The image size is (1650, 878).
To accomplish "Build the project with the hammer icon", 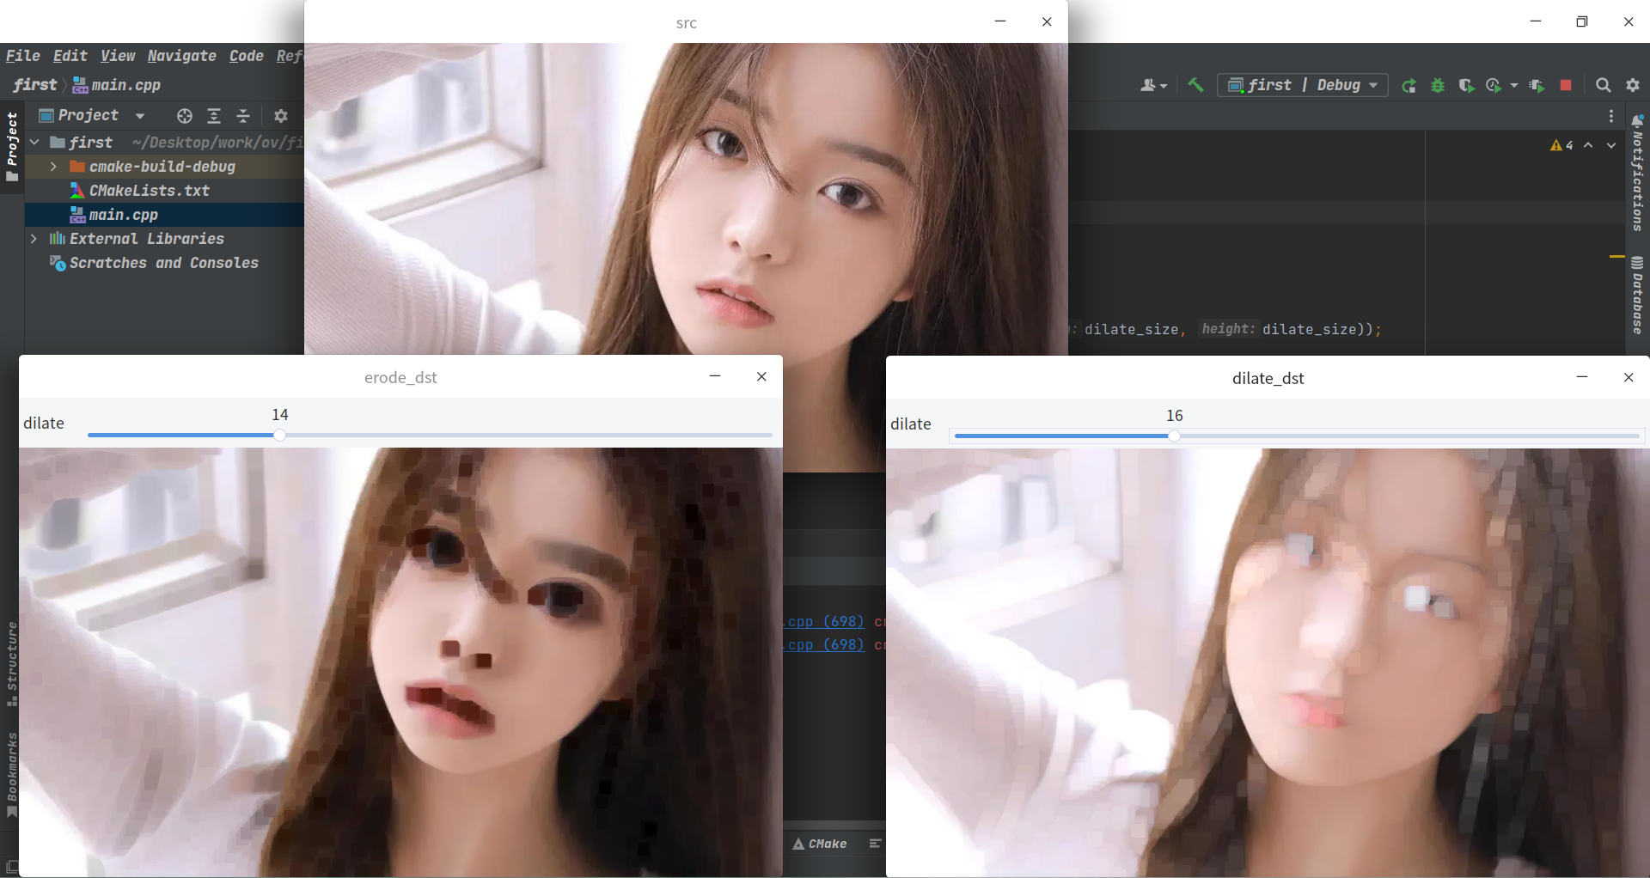I will pos(1195,85).
